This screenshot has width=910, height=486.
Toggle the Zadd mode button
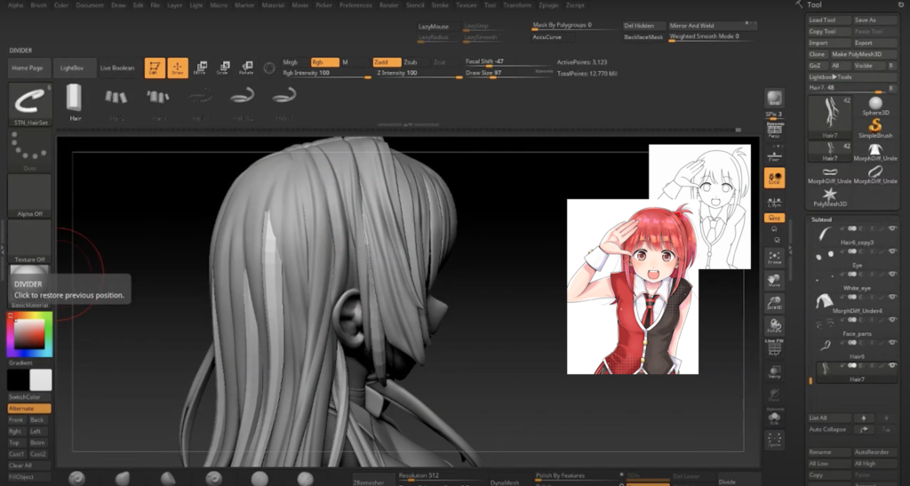(387, 62)
